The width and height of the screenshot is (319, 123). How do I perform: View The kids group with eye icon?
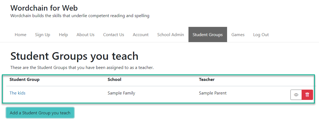(x=296, y=95)
